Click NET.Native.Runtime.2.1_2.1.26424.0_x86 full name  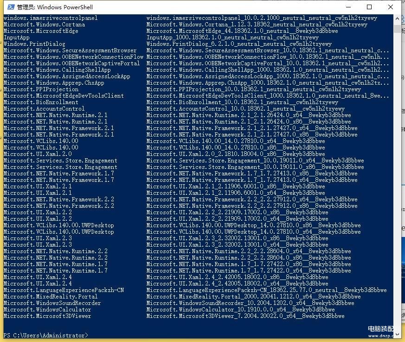[x=249, y=121]
